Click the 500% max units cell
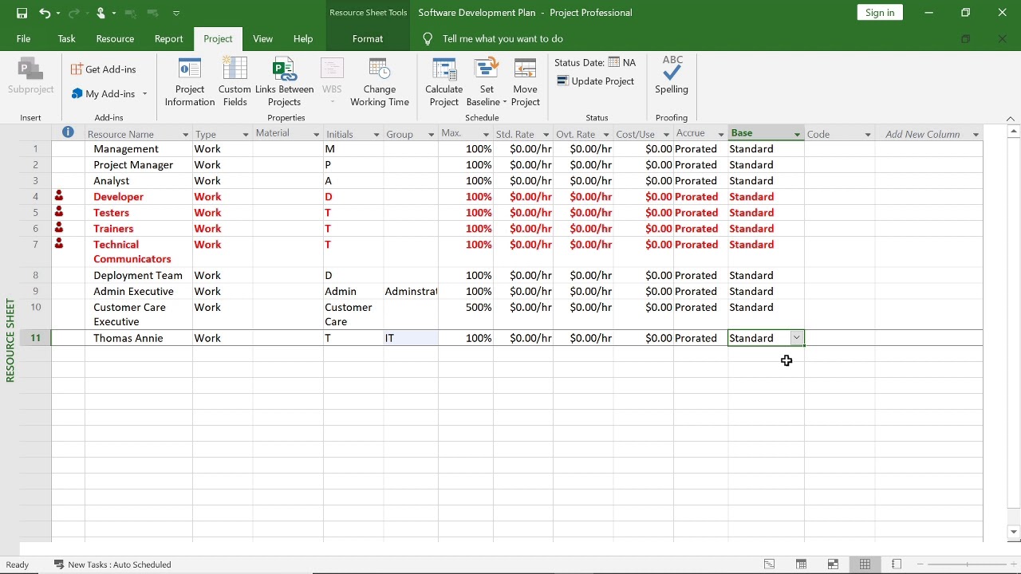This screenshot has width=1021, height=574. [466, 314]
